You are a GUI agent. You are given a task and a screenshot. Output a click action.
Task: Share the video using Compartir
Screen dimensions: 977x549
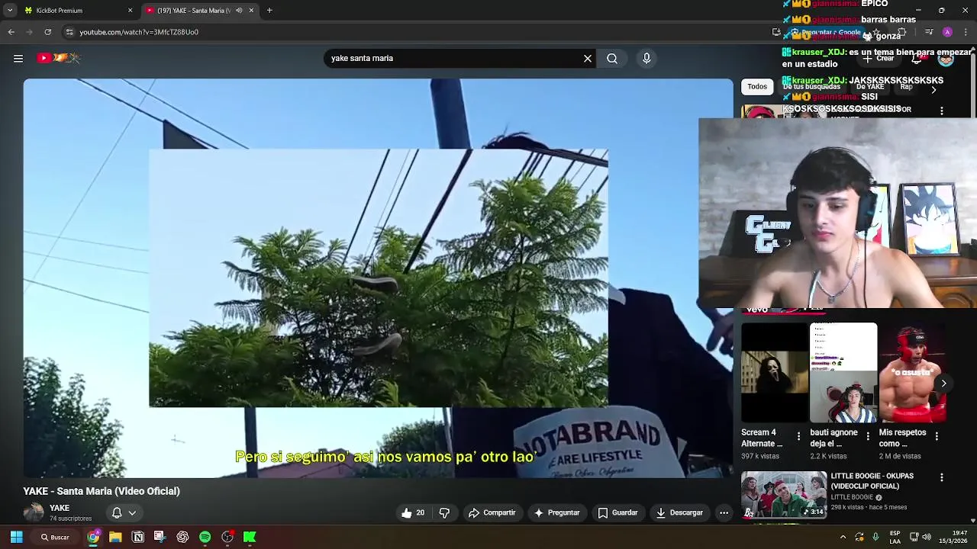(x=492, y=513)
